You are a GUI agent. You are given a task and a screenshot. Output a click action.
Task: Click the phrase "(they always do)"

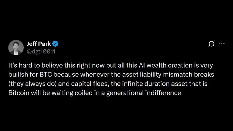pyautogui.click(x=33, y=84)
